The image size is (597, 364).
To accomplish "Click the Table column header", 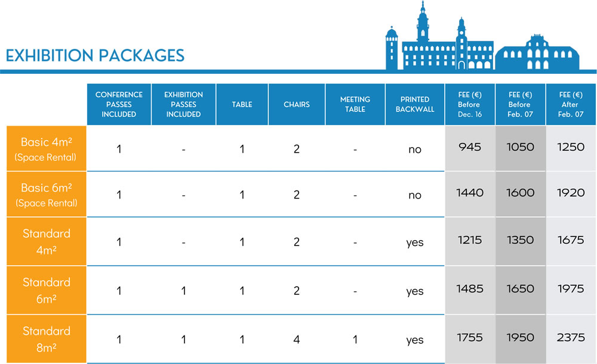I will click(242, 104).
